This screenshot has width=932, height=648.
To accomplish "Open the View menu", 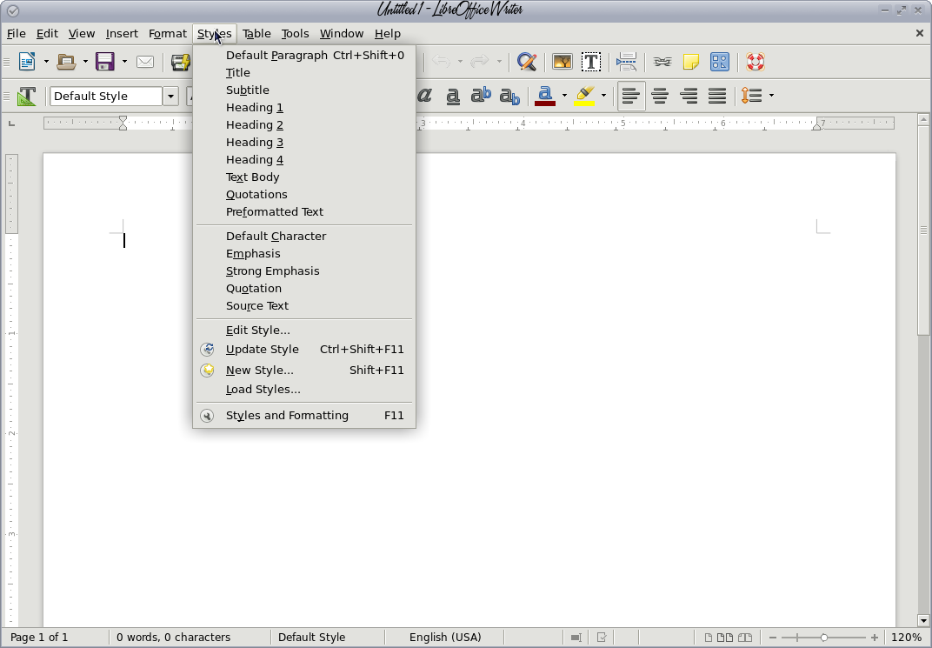I will (x=82, y=34).
